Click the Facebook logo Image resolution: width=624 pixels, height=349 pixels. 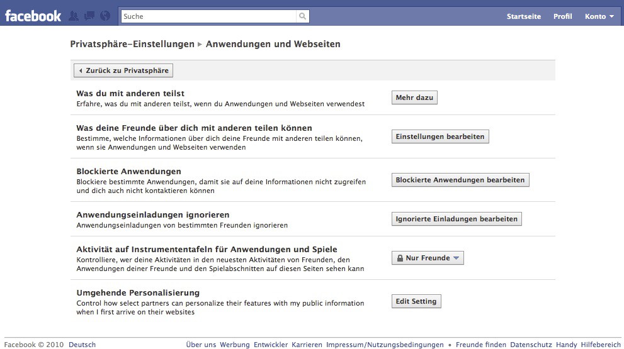(33, 16)
